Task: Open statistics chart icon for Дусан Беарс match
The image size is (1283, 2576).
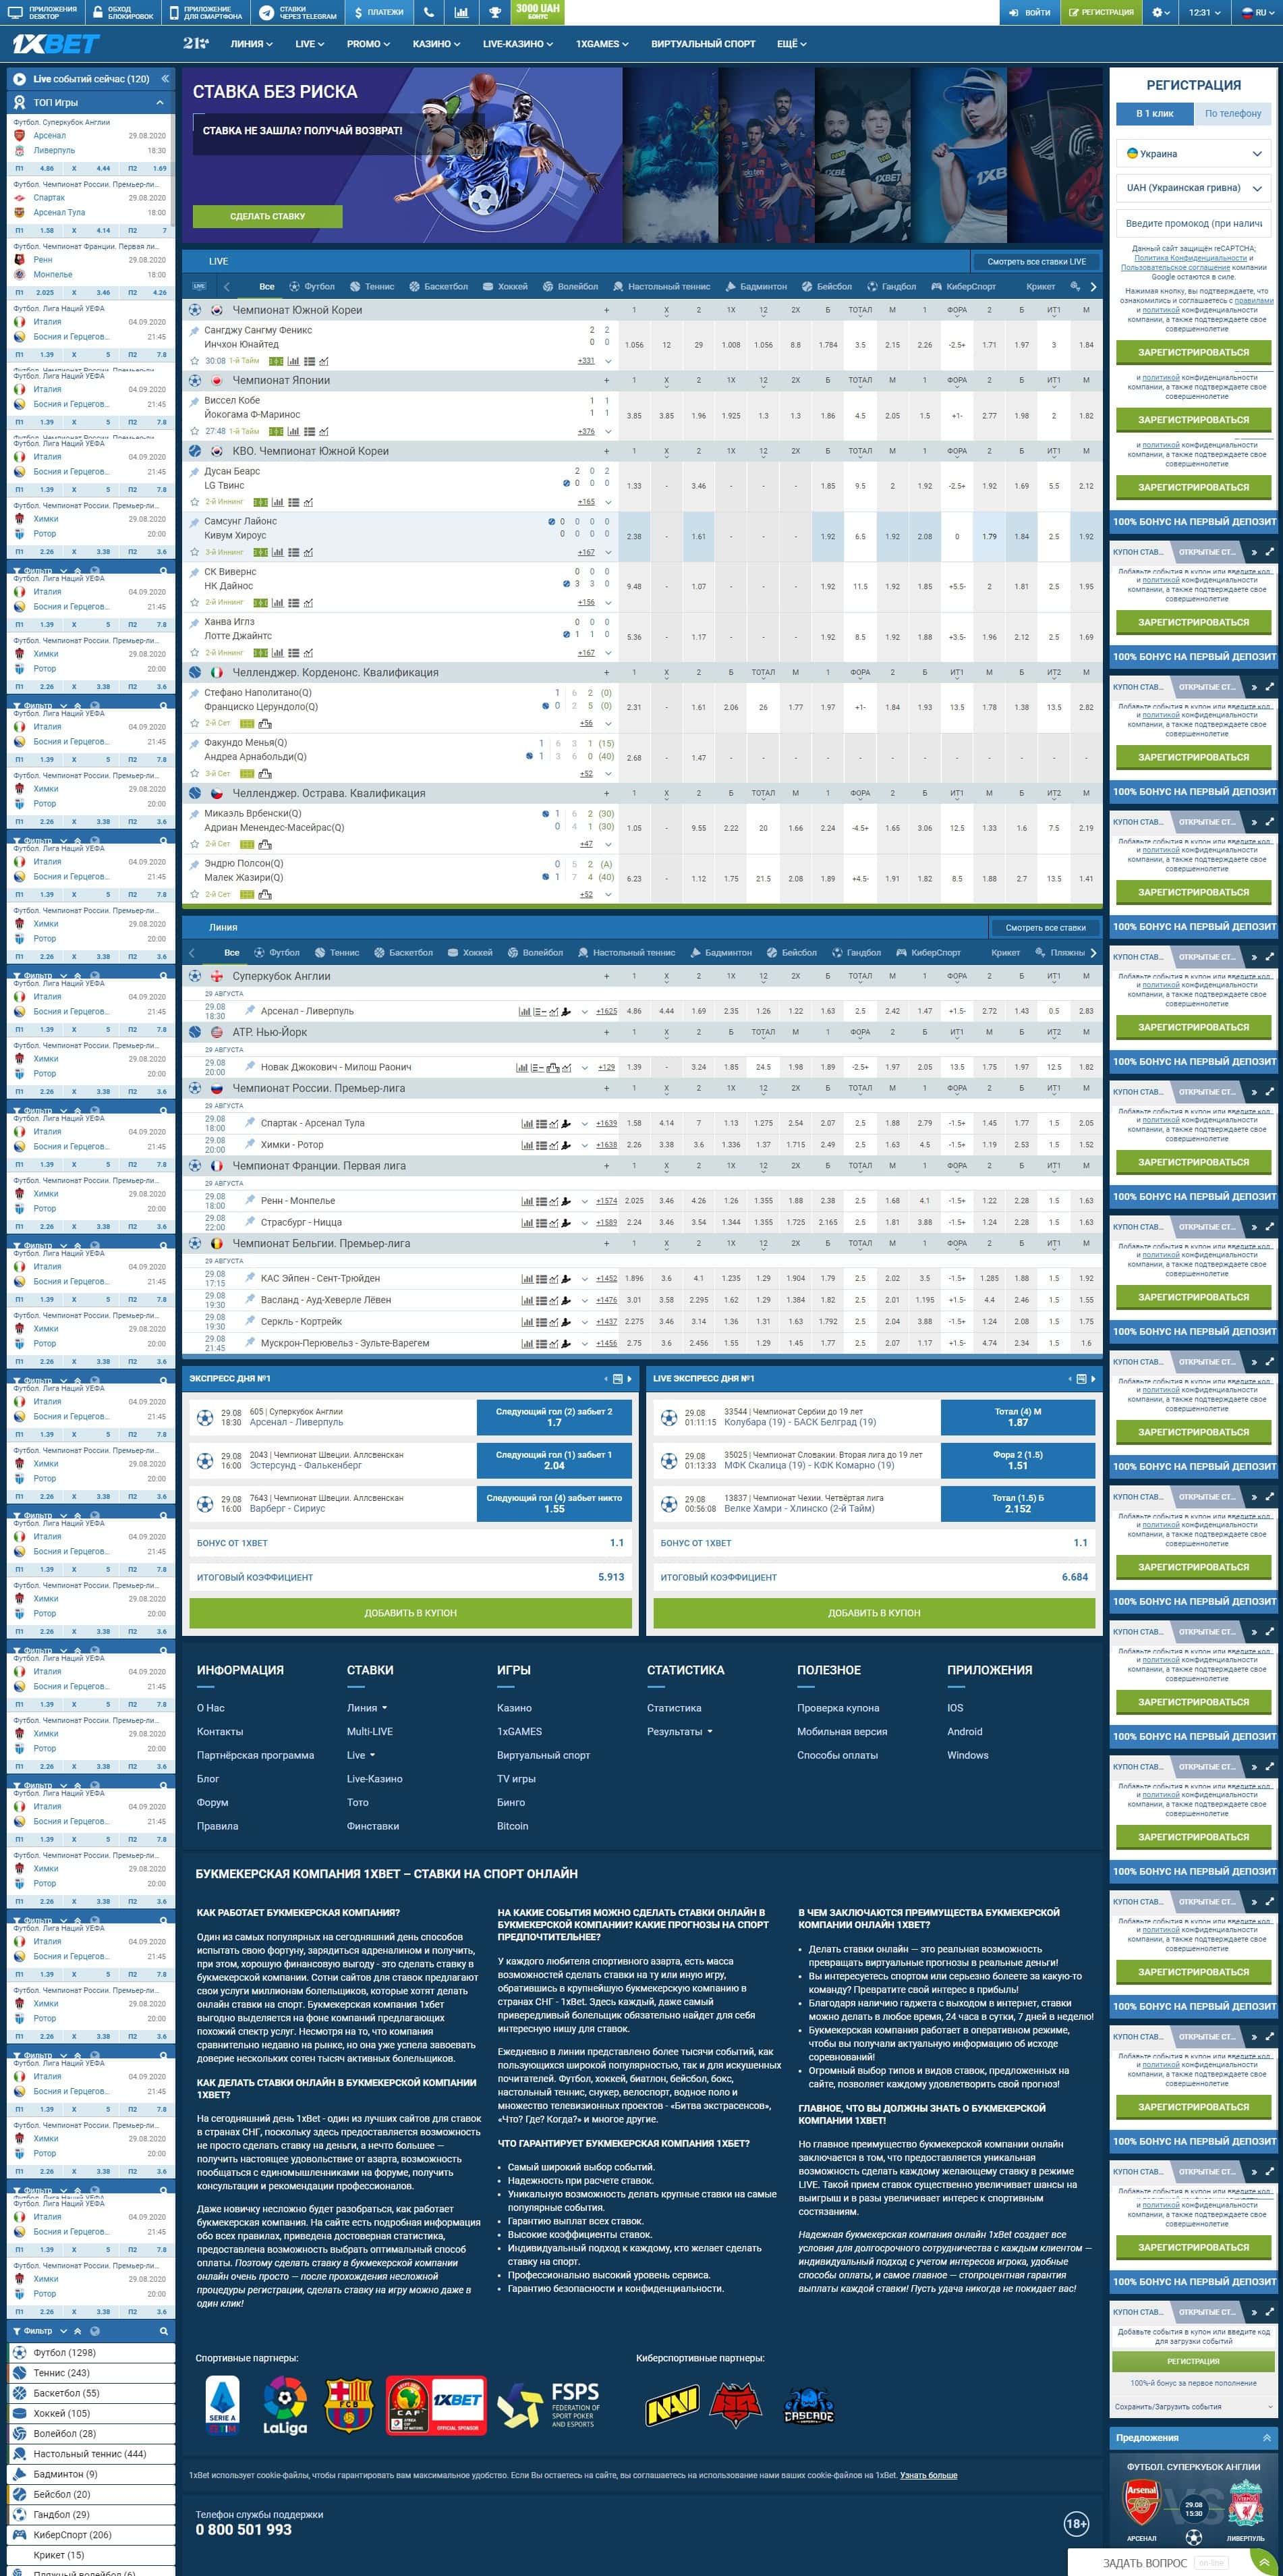Action: tap(277, 502)
